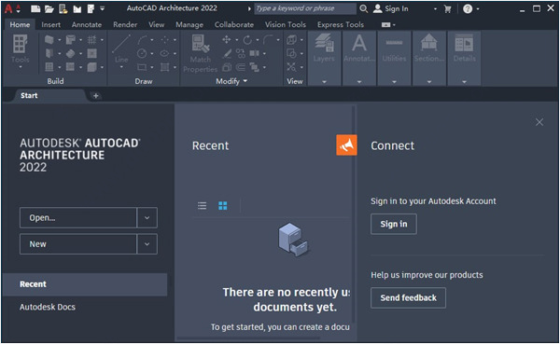
Task: Open the Render ribbon tab
Action: pyautogui.click(x=125, y=24)
